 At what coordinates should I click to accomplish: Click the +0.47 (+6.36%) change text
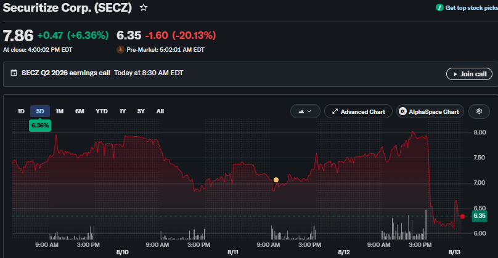tap(73, 35)
